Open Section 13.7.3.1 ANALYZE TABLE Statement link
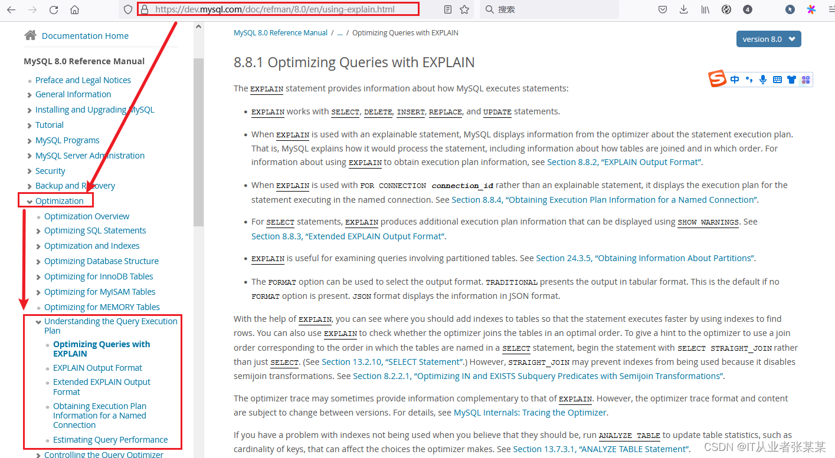The height and width of the screenshot is (458, 835). click(601, 449)
